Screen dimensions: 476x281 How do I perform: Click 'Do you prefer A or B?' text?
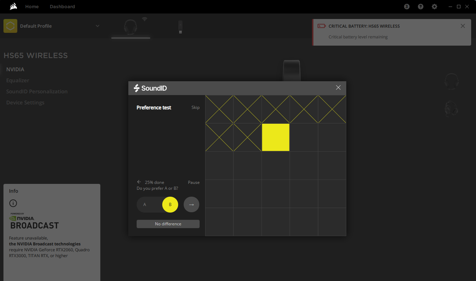157,188
